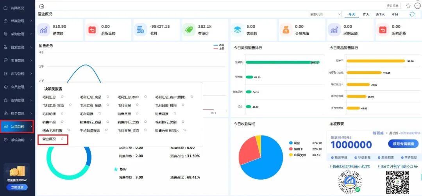Viewport: 422px width, 196px height.
Task: Open the 毛利月报 report link
Action: point(86,114)
